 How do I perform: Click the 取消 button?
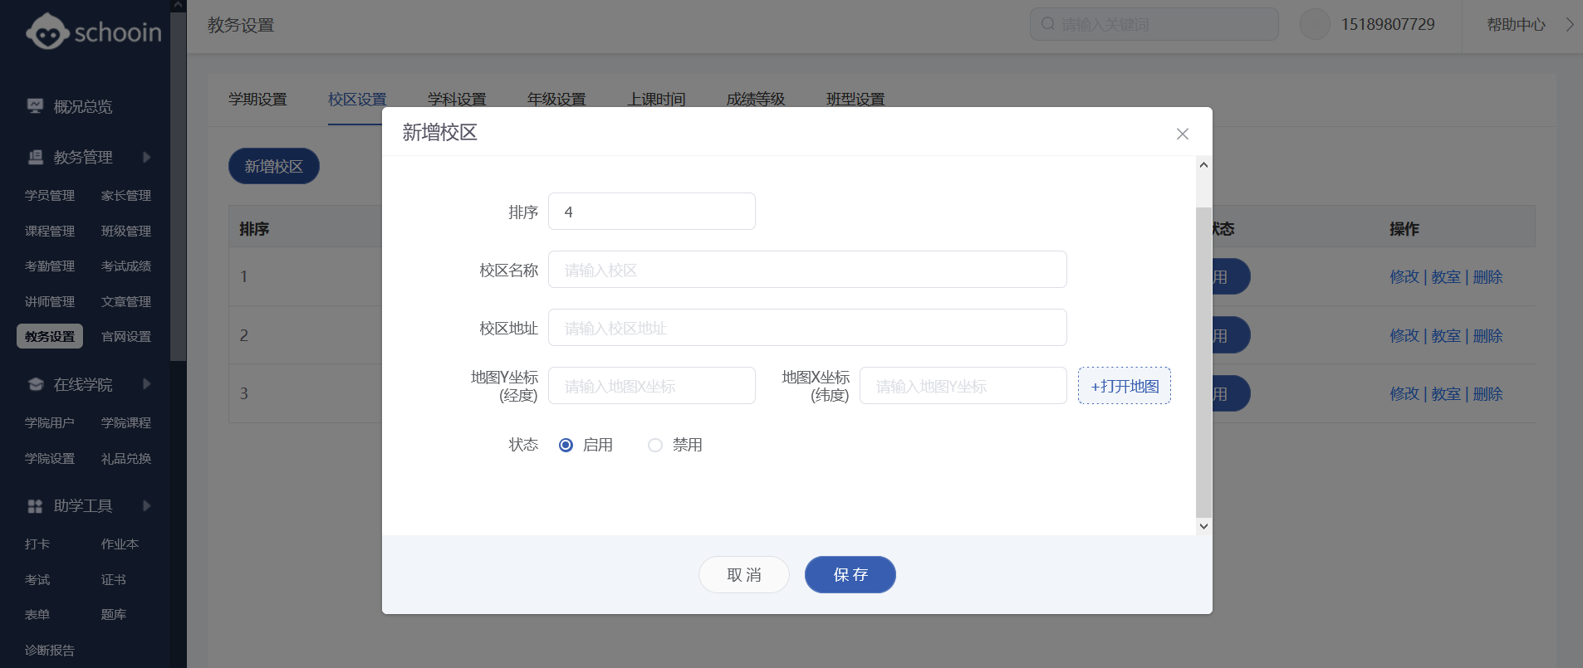pos(744,574)
